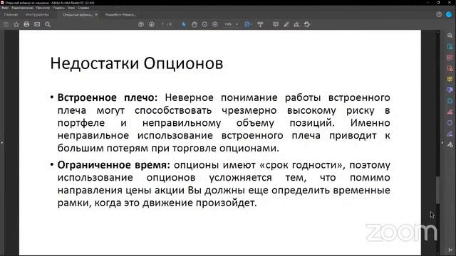Print the document via printer icon
The width and height of the screenshot is (456, 256).
point(26,24)
